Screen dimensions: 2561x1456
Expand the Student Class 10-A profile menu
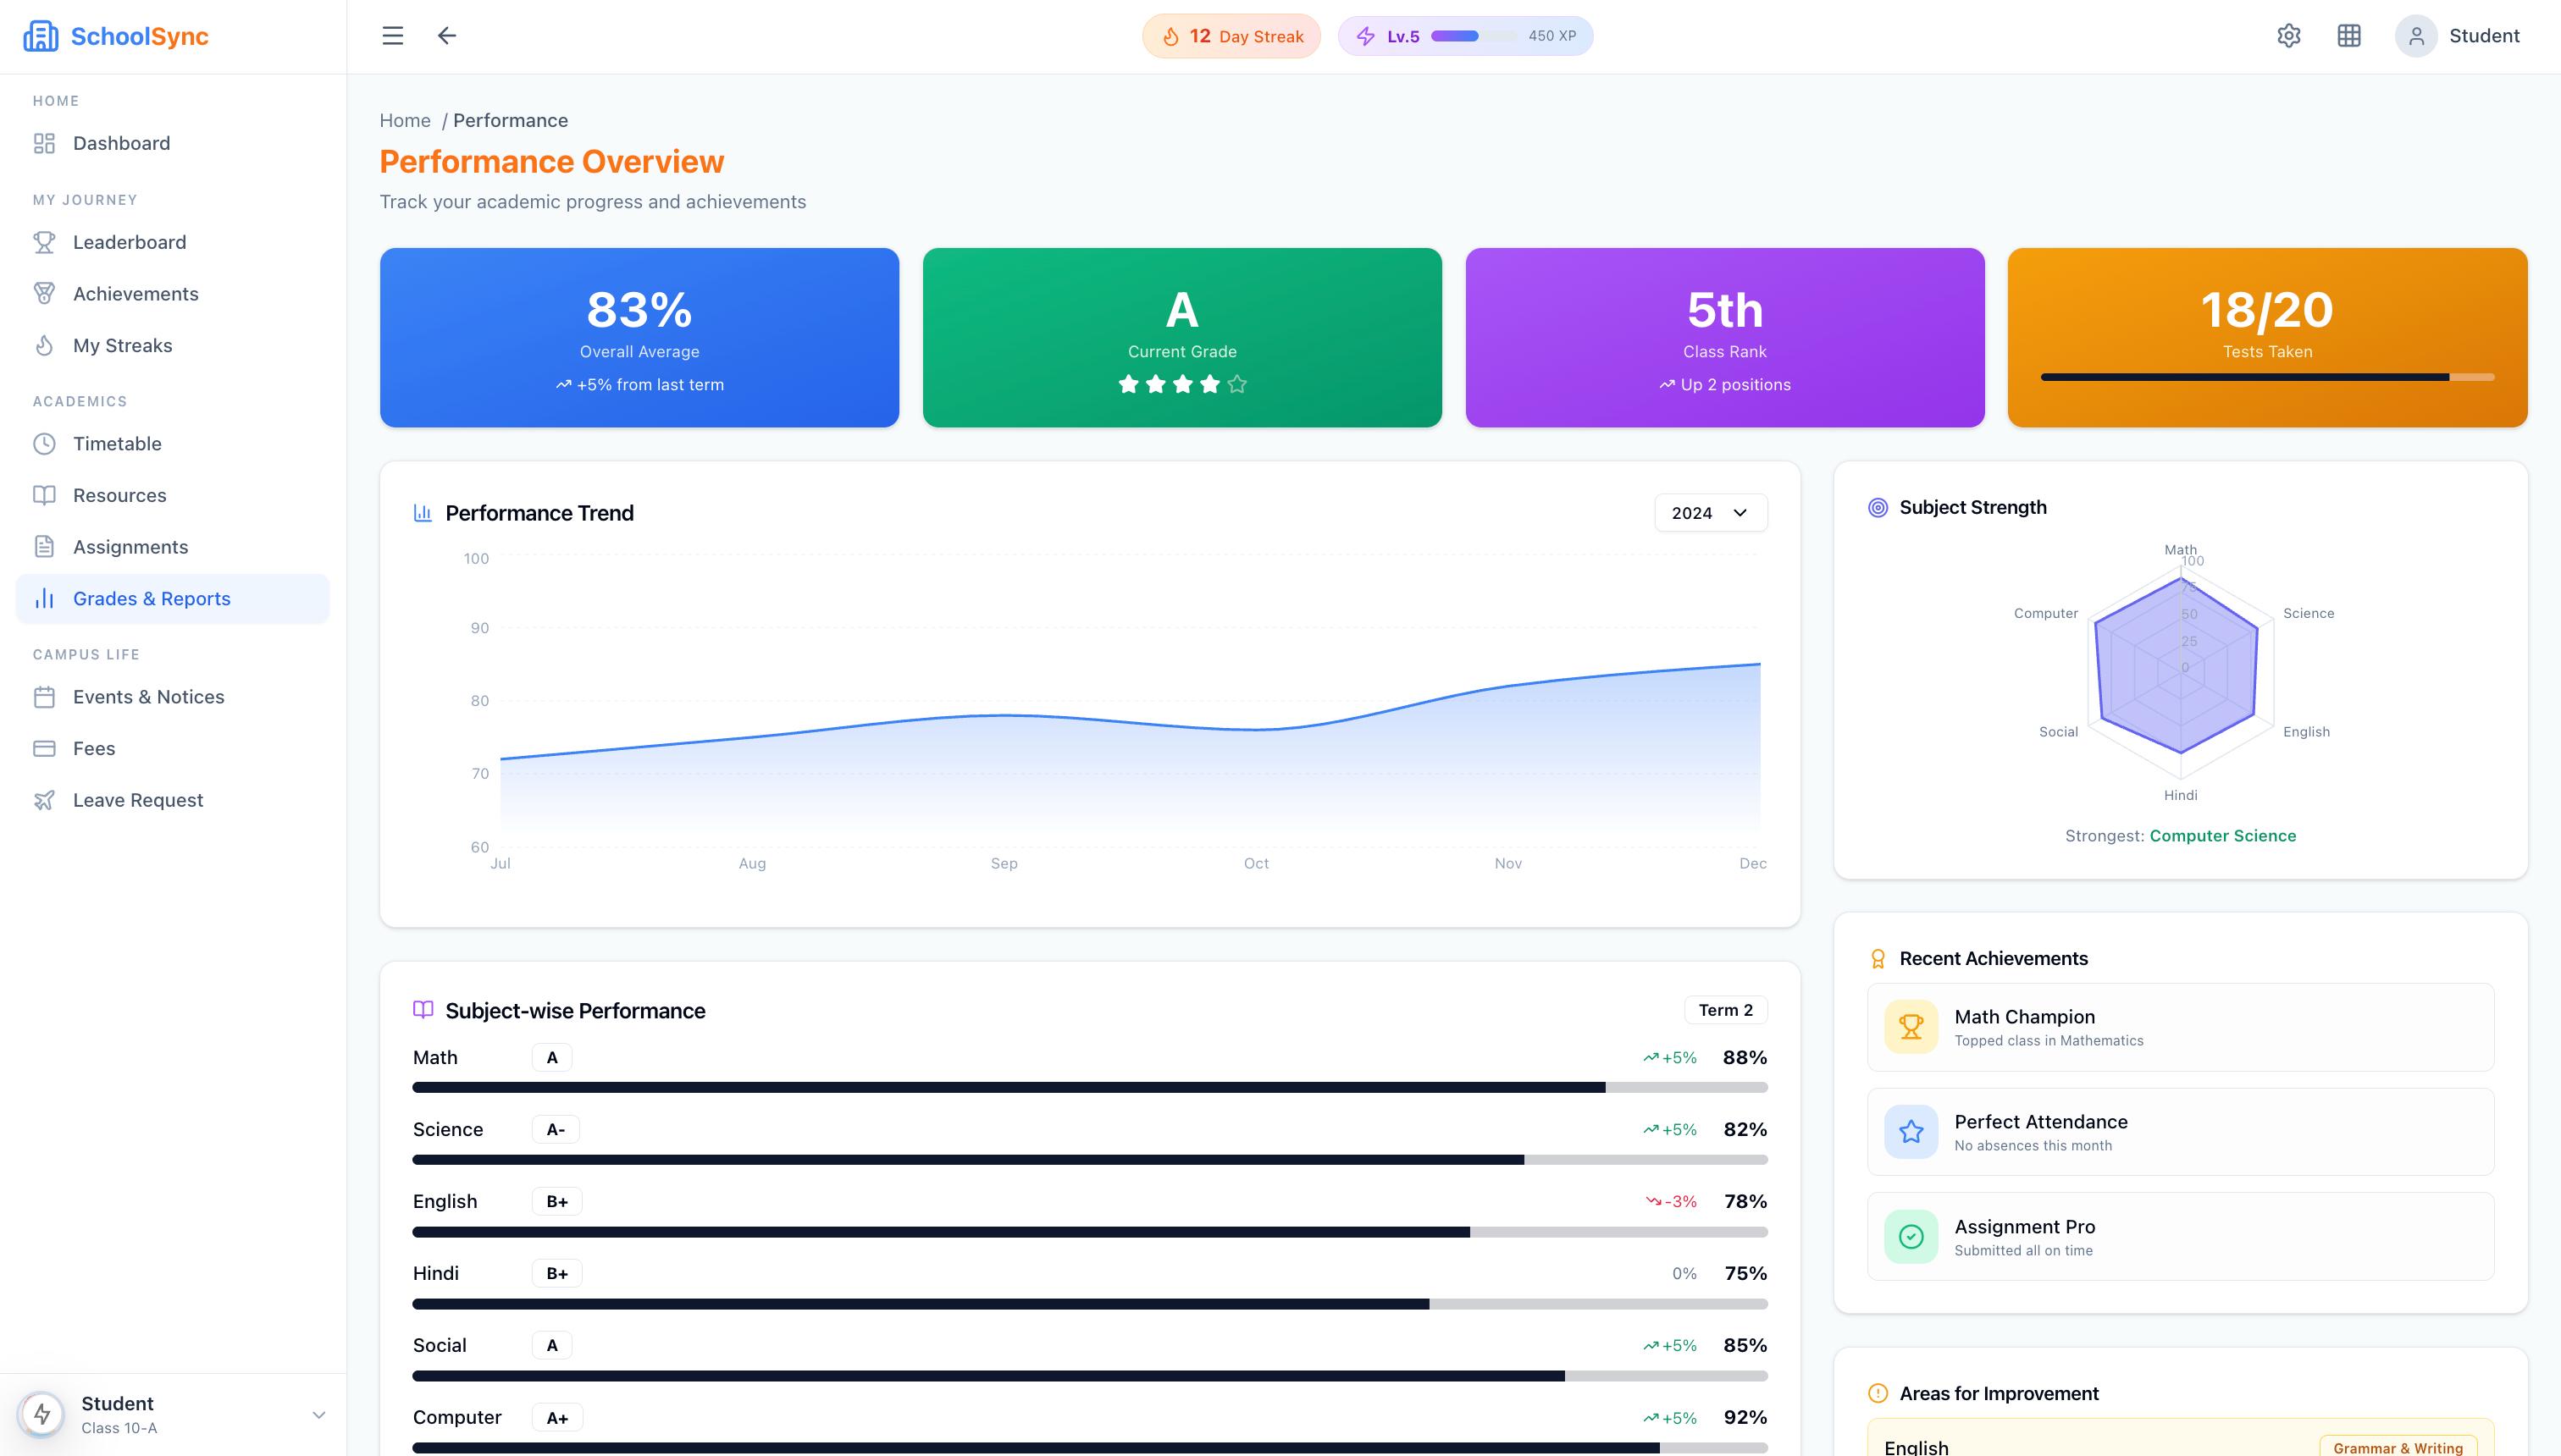coord(318,1415)
